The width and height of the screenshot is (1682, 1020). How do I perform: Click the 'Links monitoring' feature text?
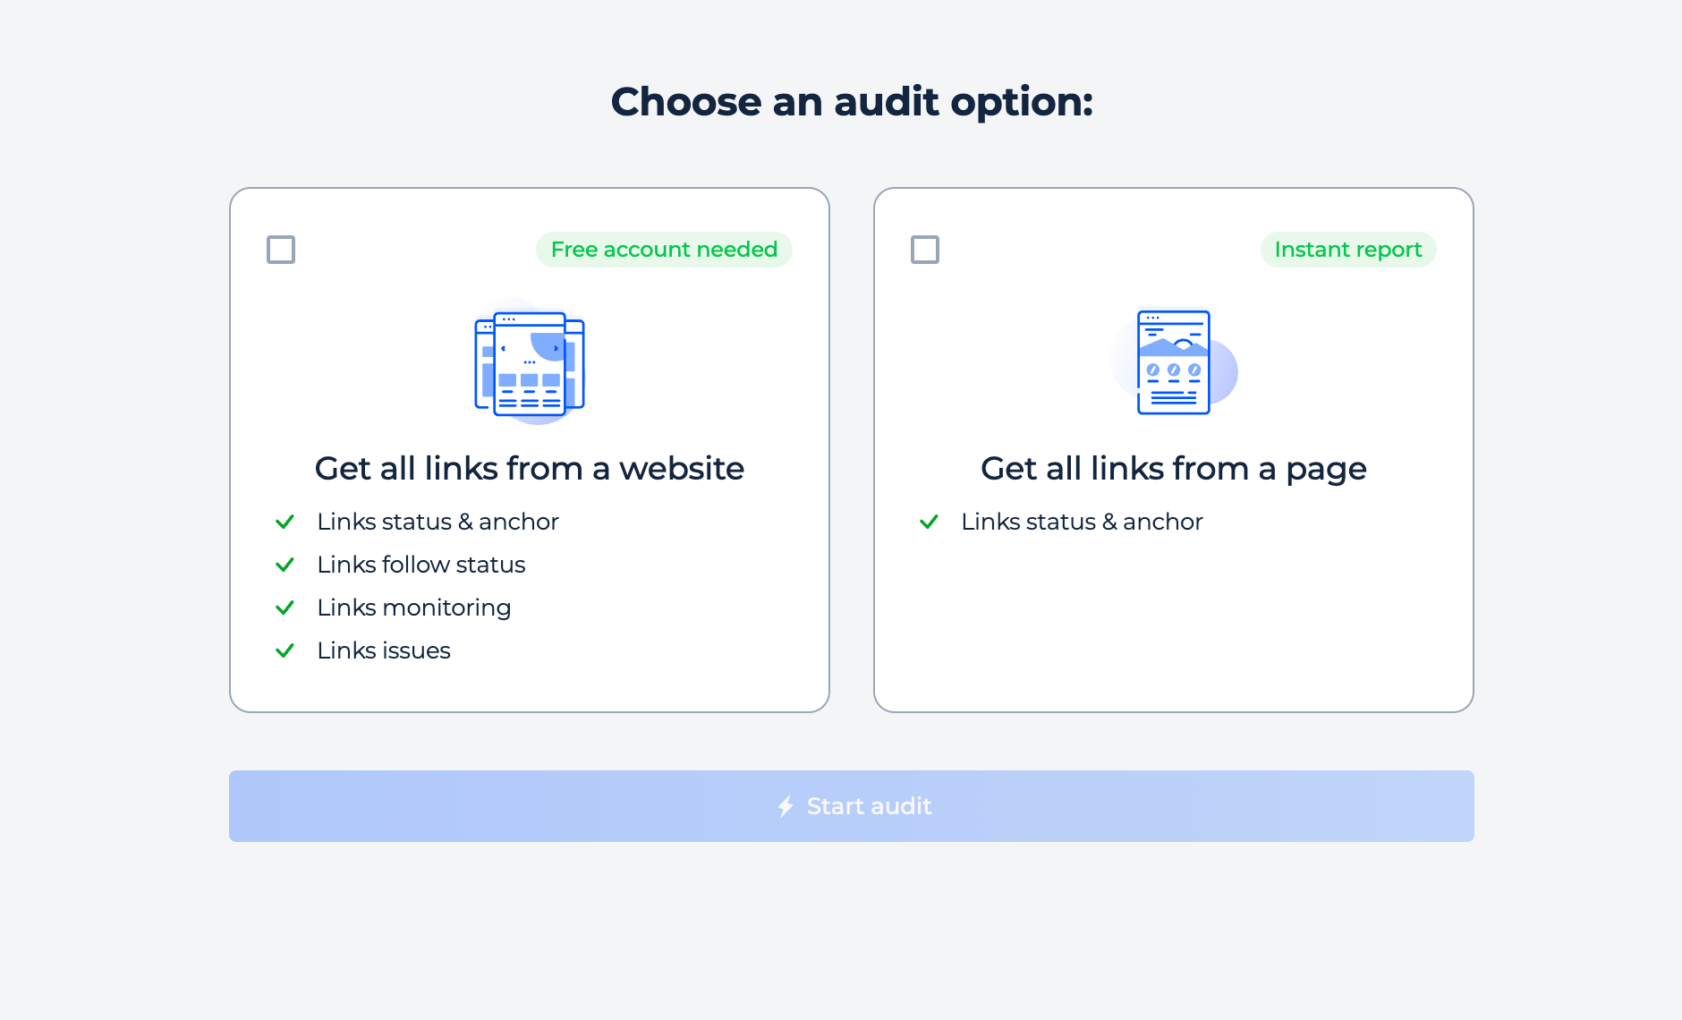click(x=414, y=608)
